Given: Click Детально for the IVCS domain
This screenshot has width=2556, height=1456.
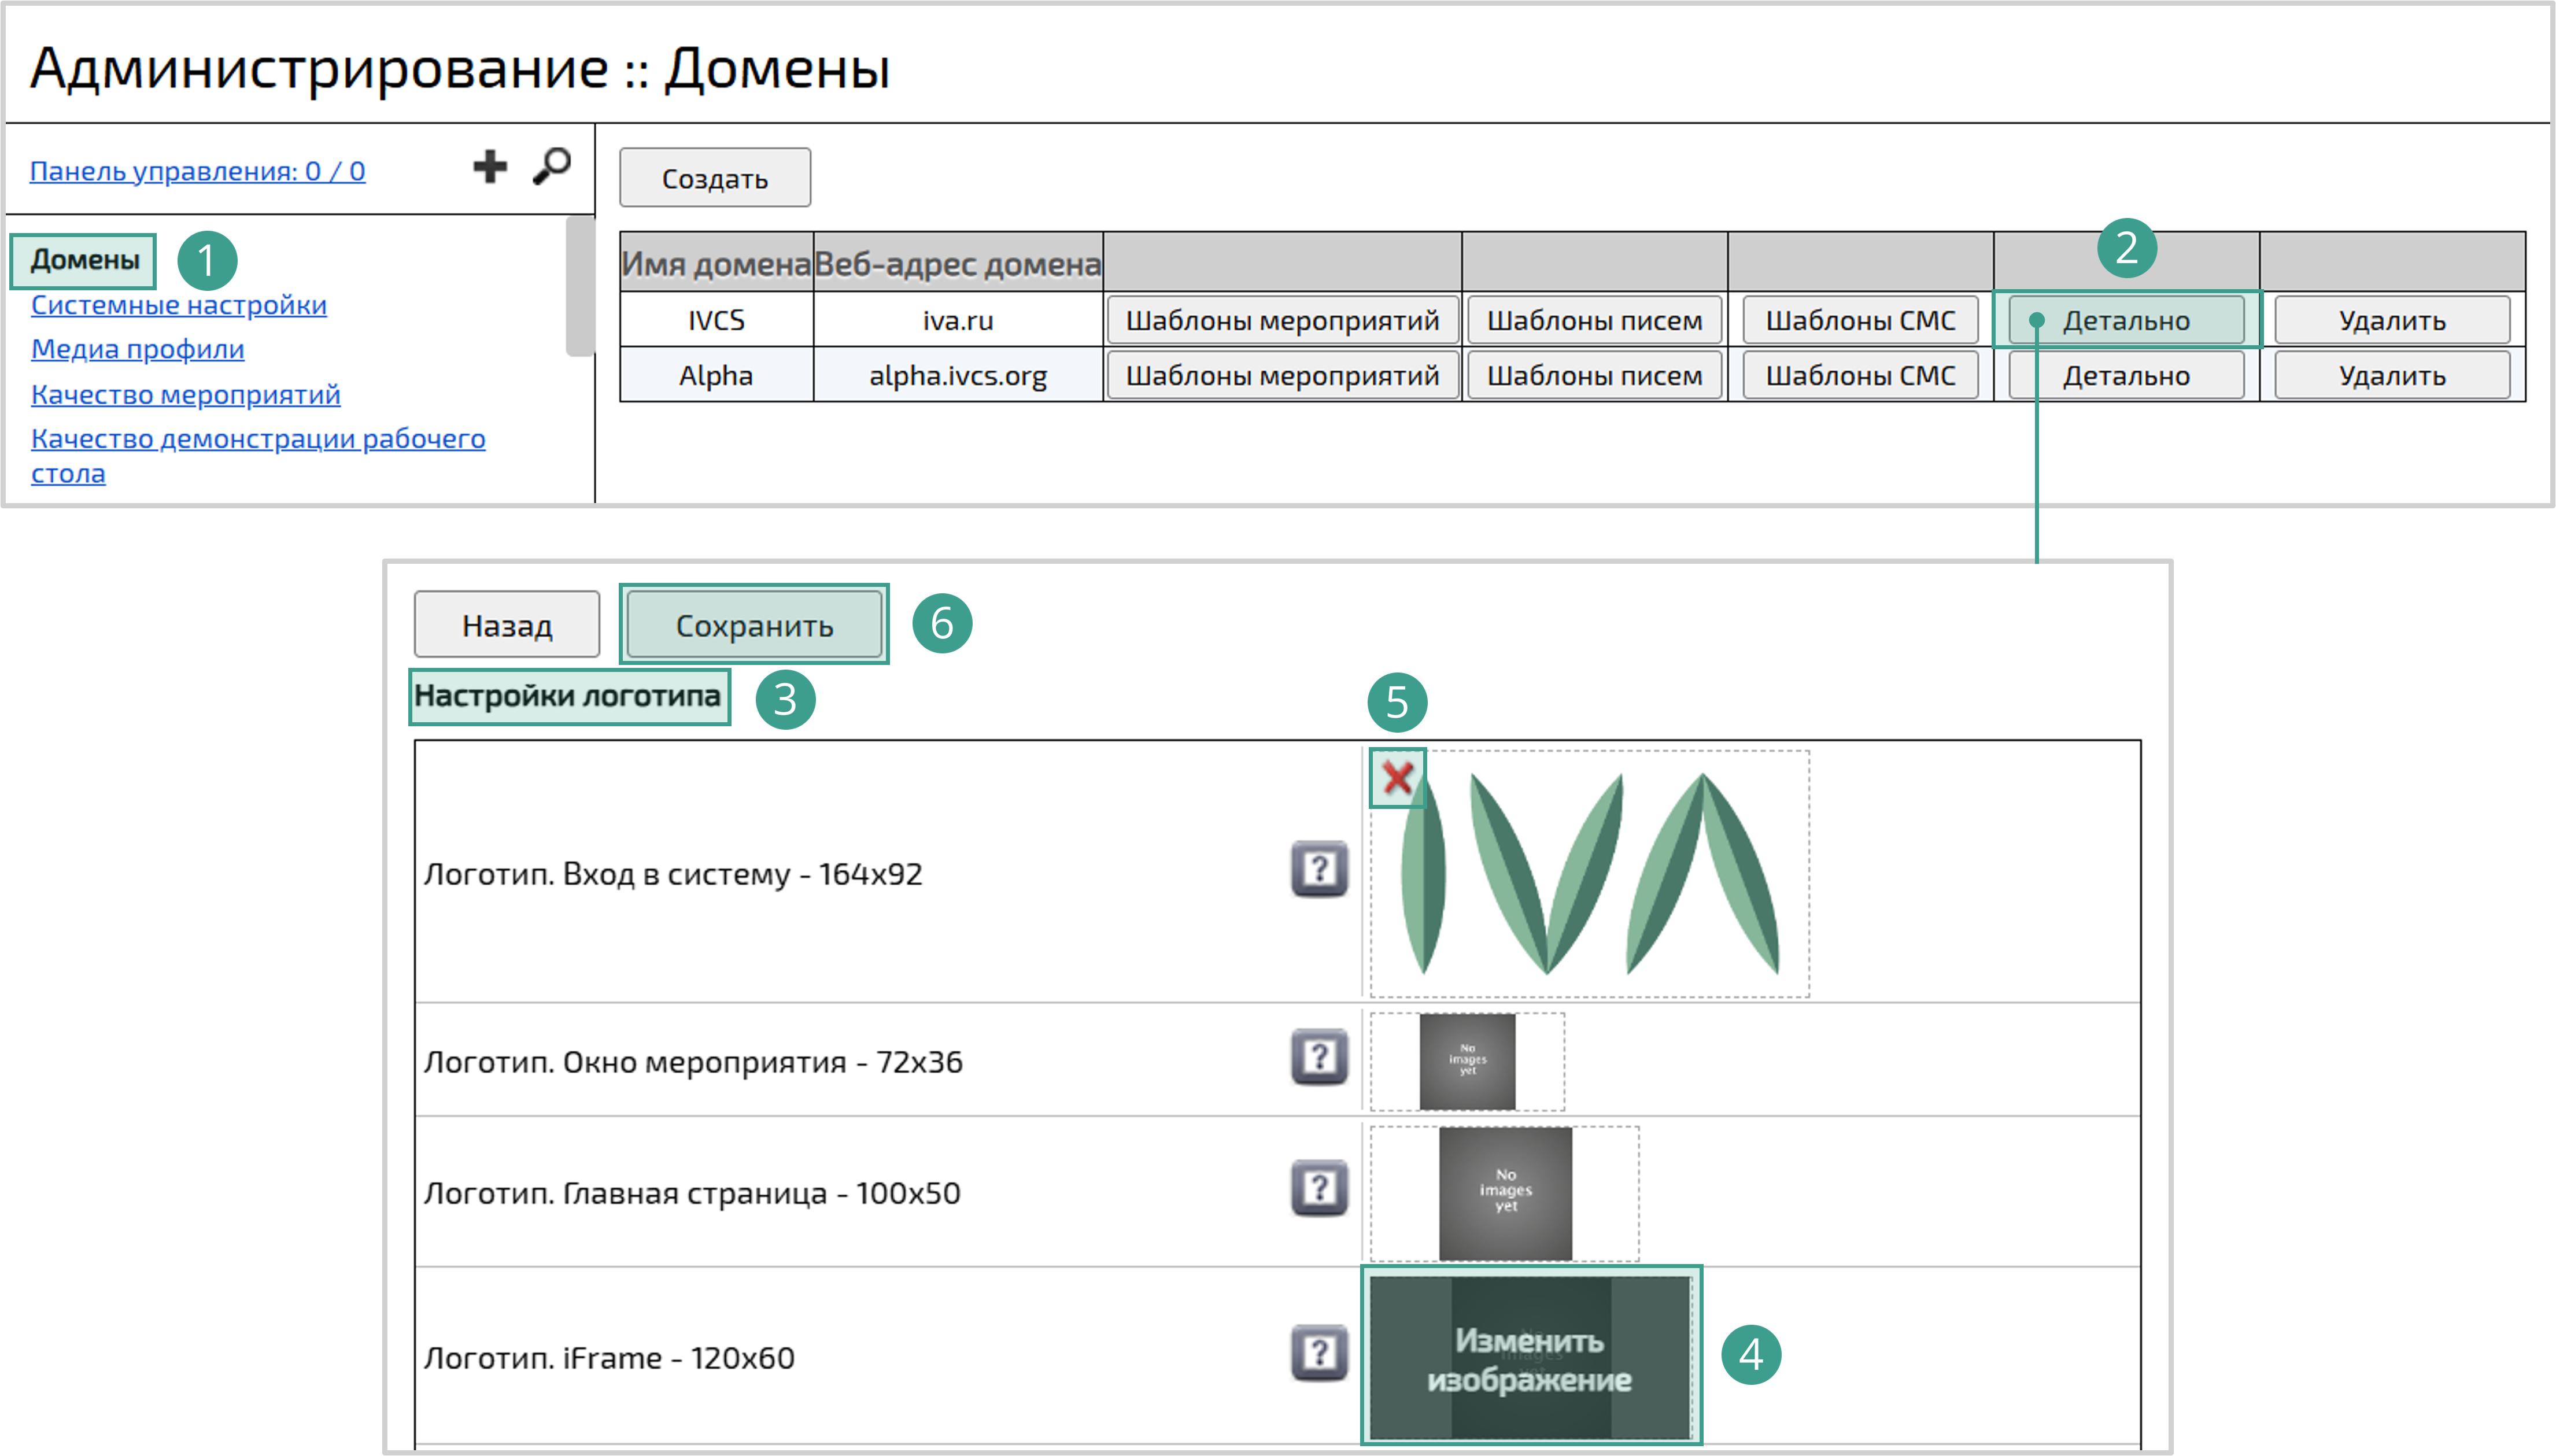Looking at the screenshot, I should click(x=2126, y=321).
